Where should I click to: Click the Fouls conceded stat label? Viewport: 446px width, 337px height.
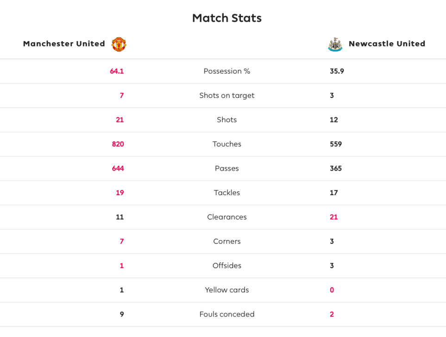point(227,314)
